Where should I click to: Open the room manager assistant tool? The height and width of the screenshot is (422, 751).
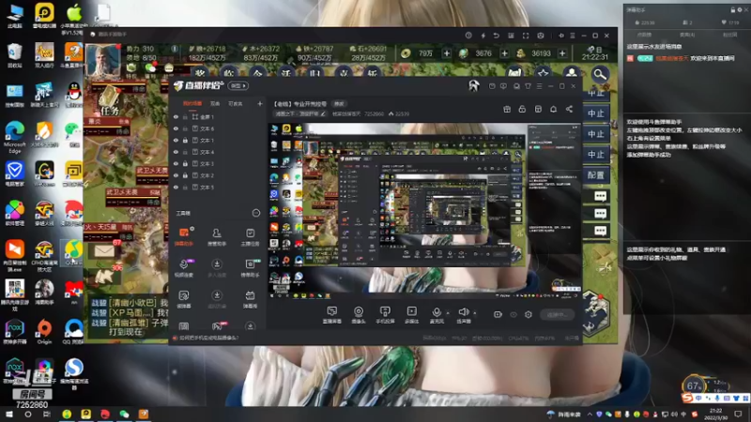coord(217,236)
